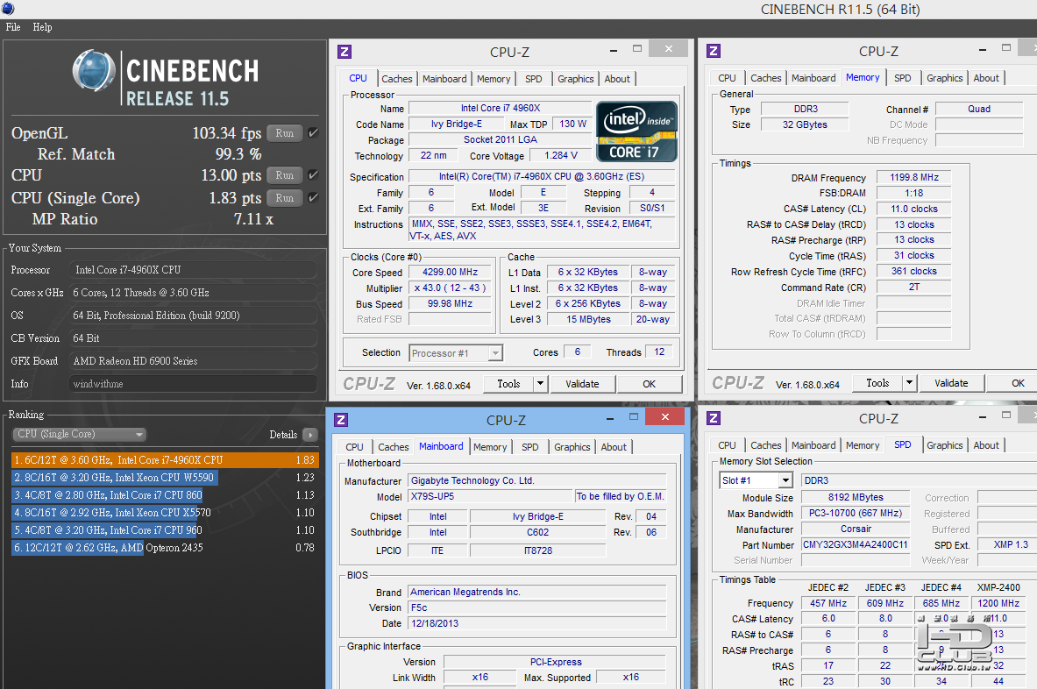1037x689 pixels.
Task: Switch to About tab in CPU window
Action: coord(617,79)
